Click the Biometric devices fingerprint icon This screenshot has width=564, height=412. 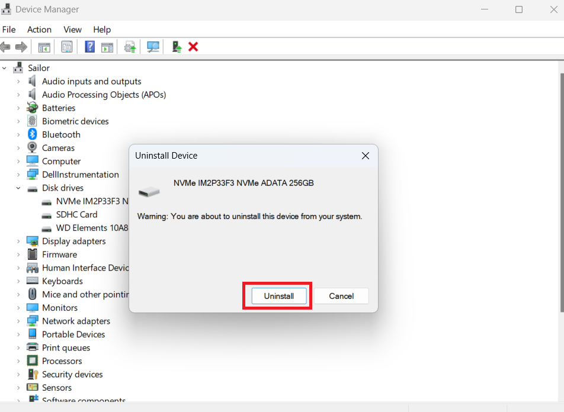[x=32, y=121]
